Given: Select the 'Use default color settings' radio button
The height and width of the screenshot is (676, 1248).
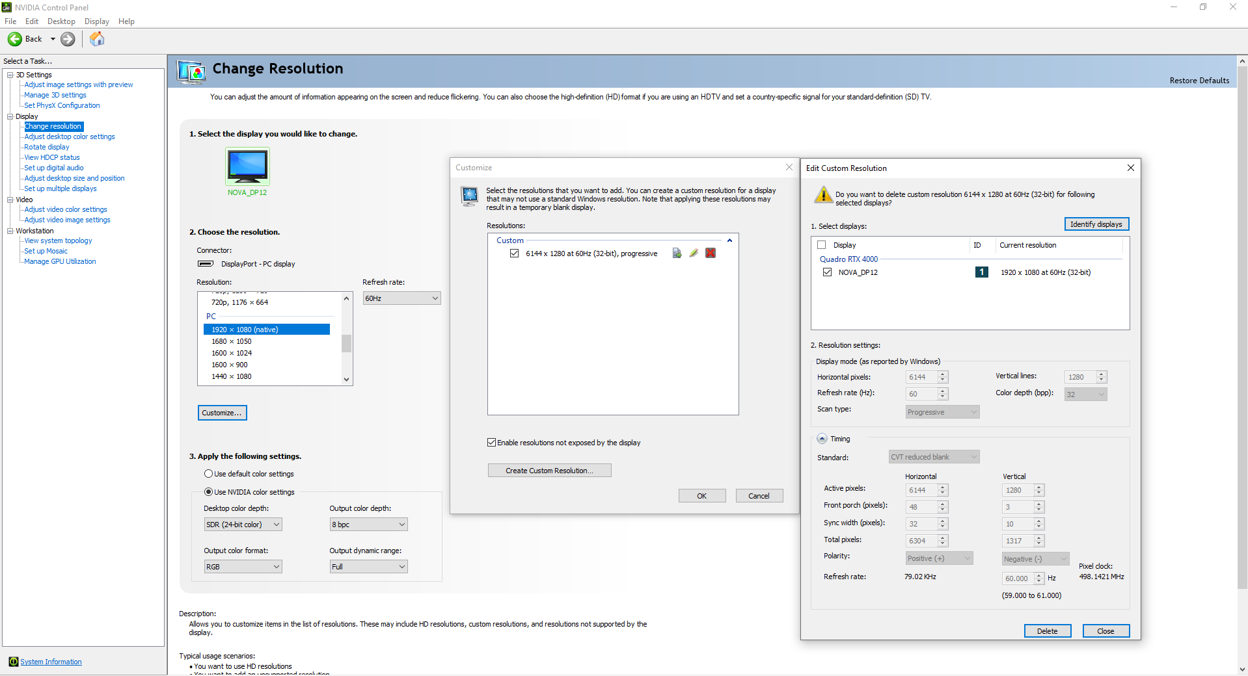Looking at the screenshot, I should point(208,473).
